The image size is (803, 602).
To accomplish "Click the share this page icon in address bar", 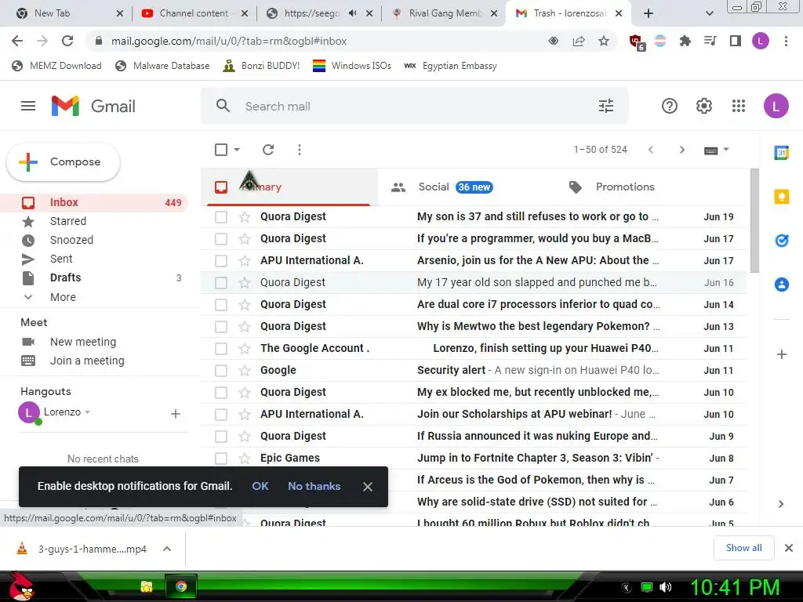I will 579,41.
